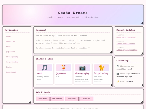Click the resize corner of Recent Updates panel
146x109 pixels.
click(142, 54)
